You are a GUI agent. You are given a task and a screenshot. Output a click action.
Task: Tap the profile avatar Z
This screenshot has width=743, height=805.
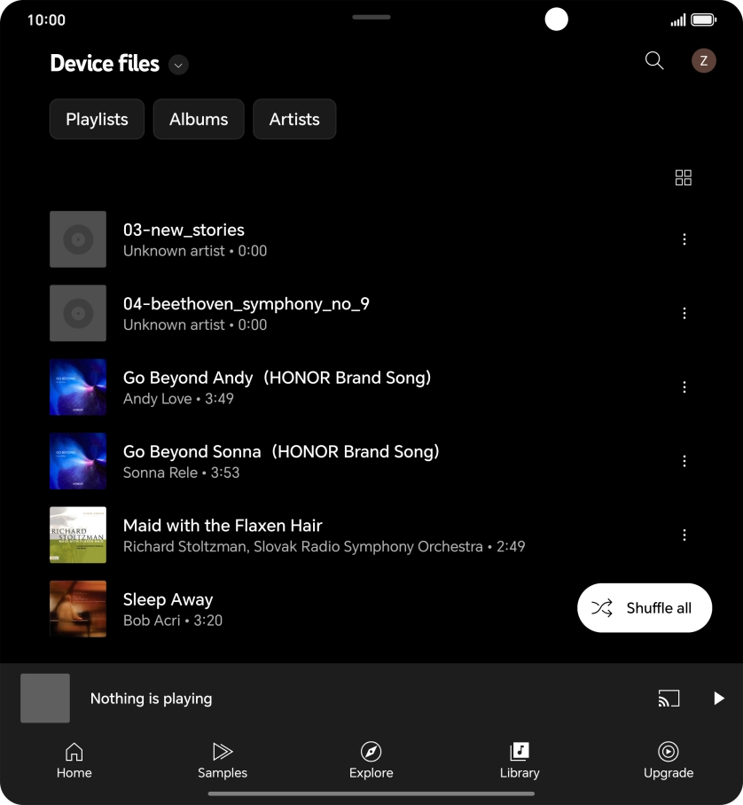pyautogui.click(x=703, y=60)
